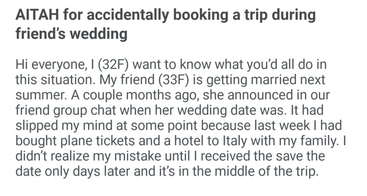Click the post title heading

tap(165, 25)
